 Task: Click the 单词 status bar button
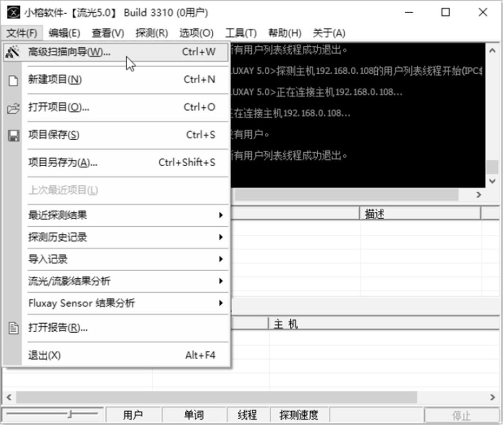point(194,415)
